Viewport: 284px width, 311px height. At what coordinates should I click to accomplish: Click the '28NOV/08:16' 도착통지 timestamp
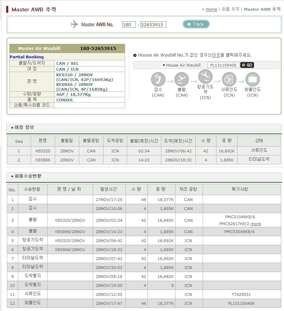pyautogui.click(x=109, y=276)
